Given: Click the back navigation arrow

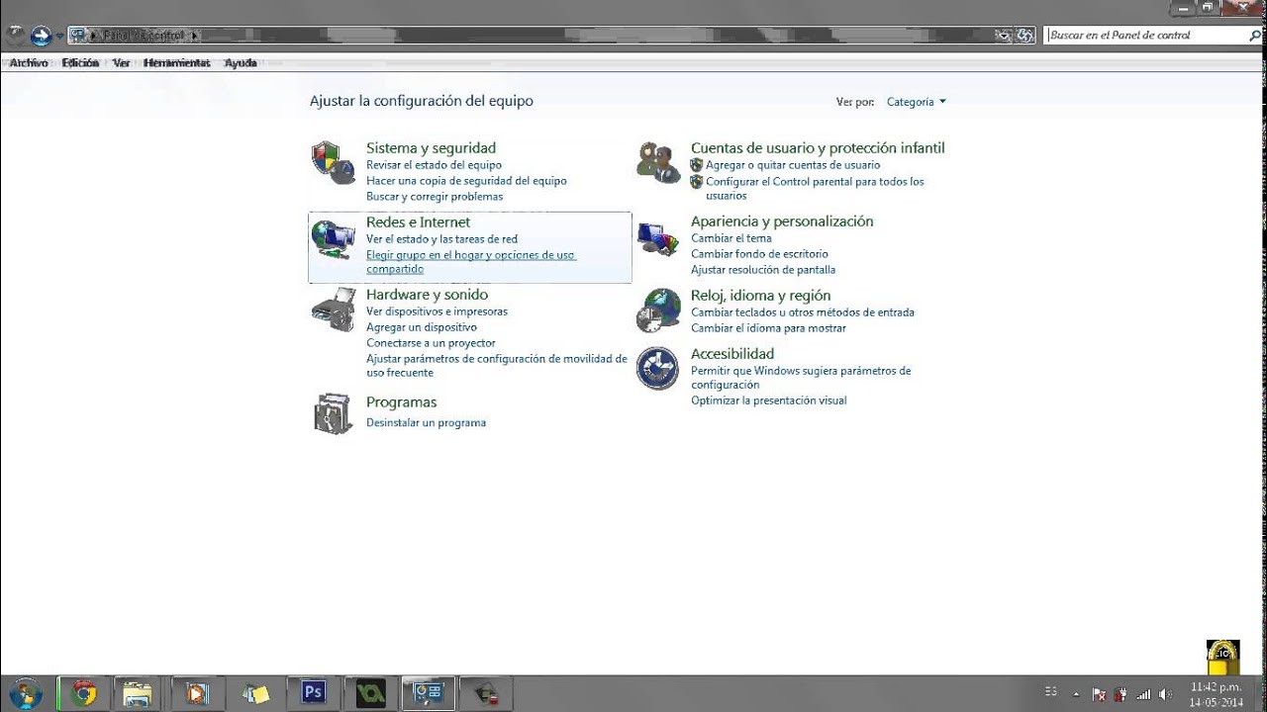Looking at the screenshot, I should (16, 36).
